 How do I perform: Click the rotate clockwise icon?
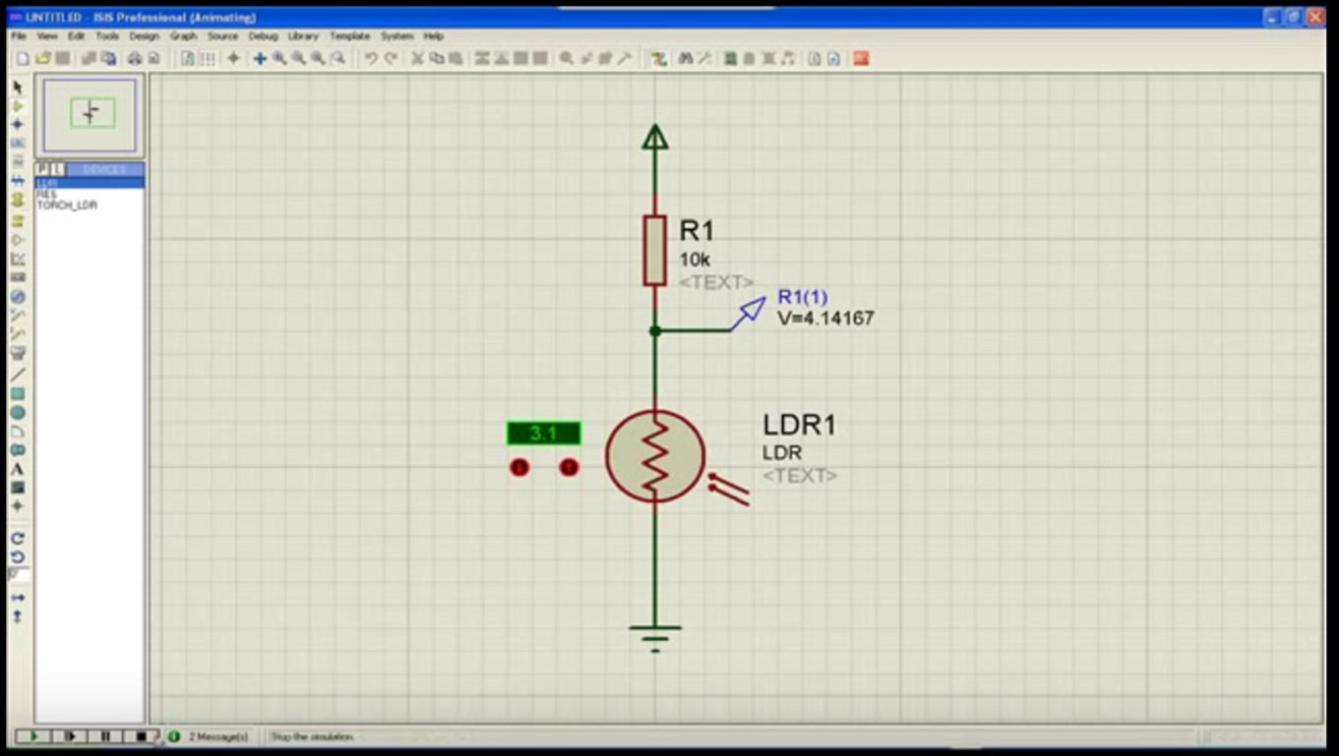coord(18,539)
